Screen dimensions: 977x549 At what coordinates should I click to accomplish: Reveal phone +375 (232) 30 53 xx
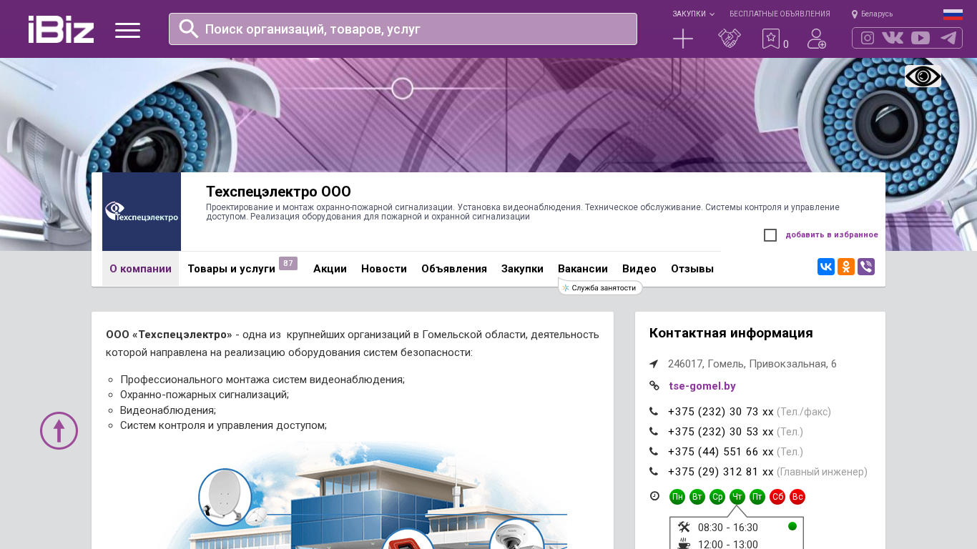[x=721, y=432]
